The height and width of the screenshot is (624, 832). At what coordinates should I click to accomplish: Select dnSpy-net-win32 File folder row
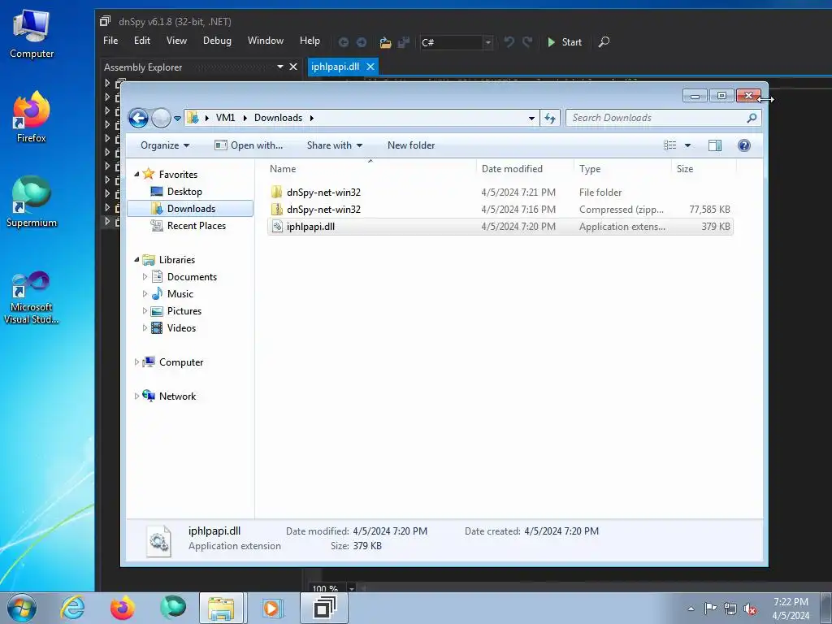tap(500, 192)
